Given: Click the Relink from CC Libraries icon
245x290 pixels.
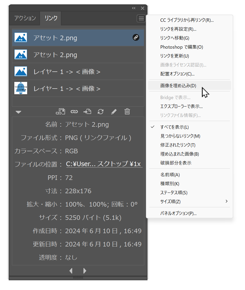Looking at the screenshot, I should (60, 112).
